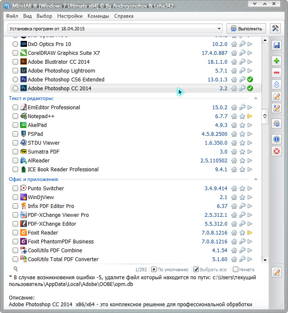The image size is (288, 313).
Task: Select DxO Optics Pro 10 radio button
Action: click(x=15, y=44)
